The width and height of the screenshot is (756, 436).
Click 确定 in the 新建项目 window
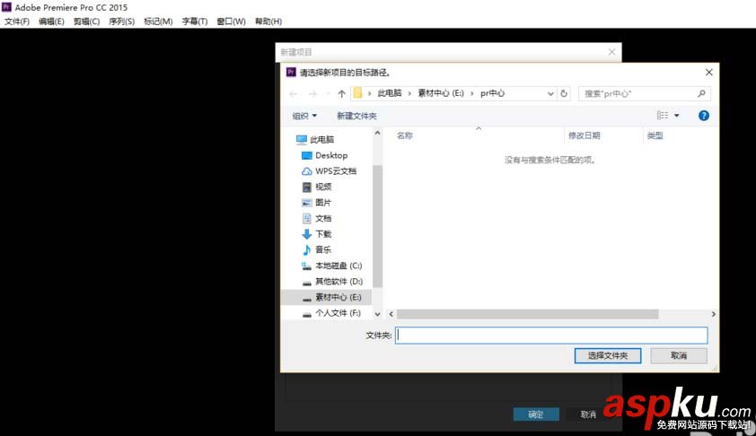coord(536,414)
